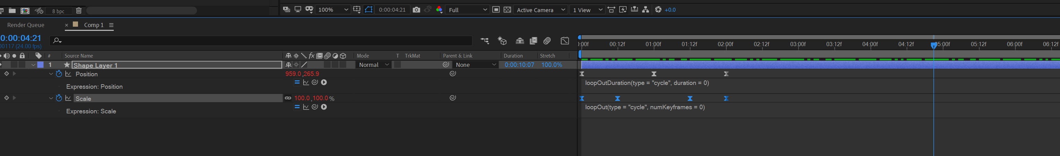Viewport: 1060px width, 156px height.
Task: Click the timeline button in the viewer toolbar
Action: coord(635,9)
